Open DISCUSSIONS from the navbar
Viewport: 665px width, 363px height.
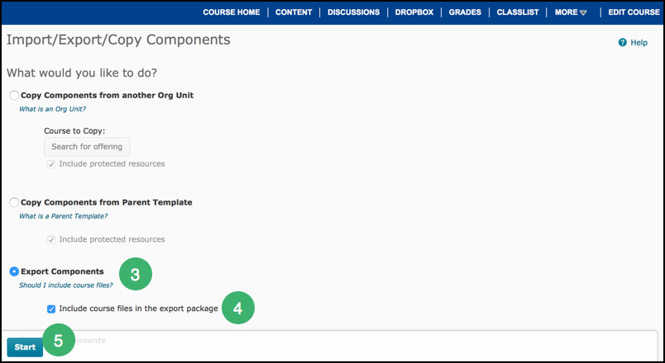point(353,12)
